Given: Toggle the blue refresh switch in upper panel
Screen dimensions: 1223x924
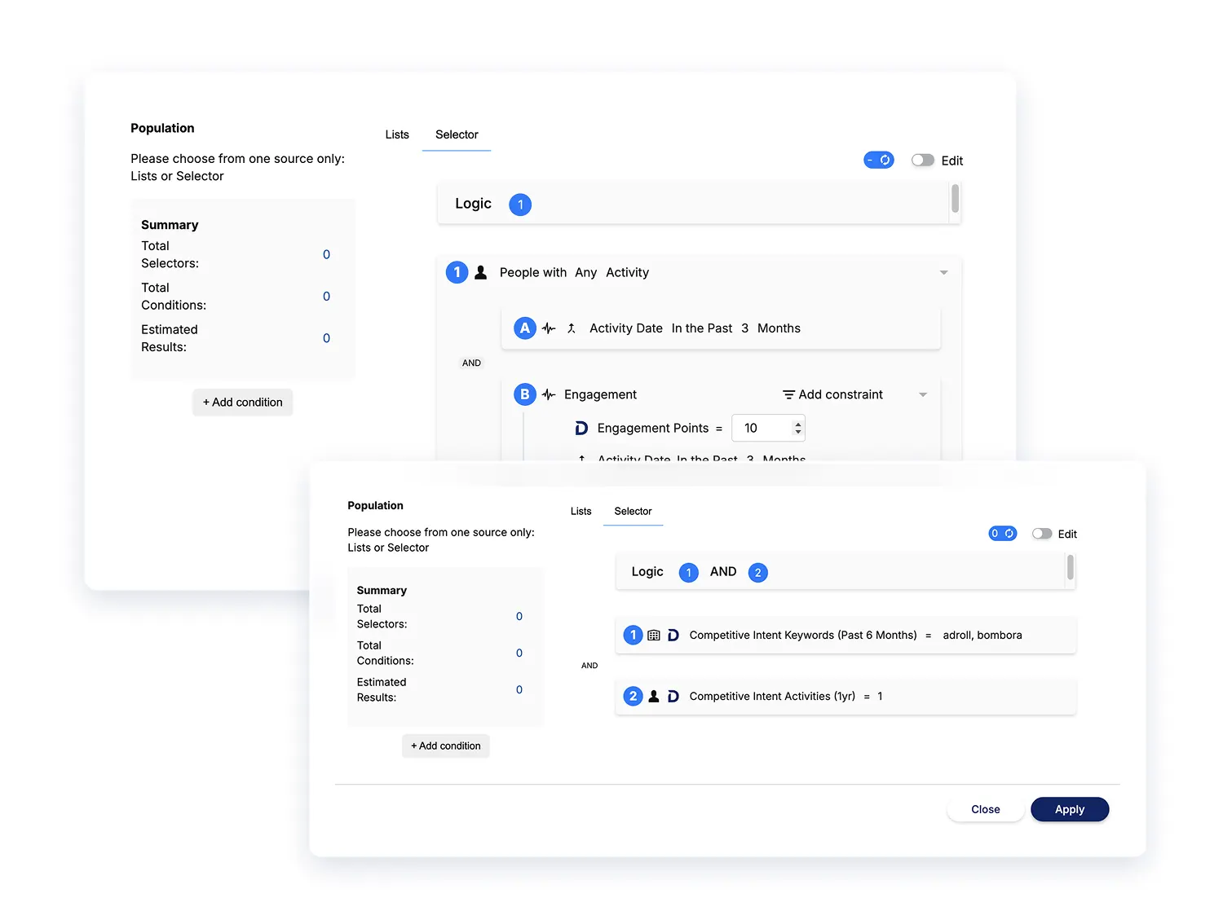Looking at the screenshot, I should [x=879, y=161].
